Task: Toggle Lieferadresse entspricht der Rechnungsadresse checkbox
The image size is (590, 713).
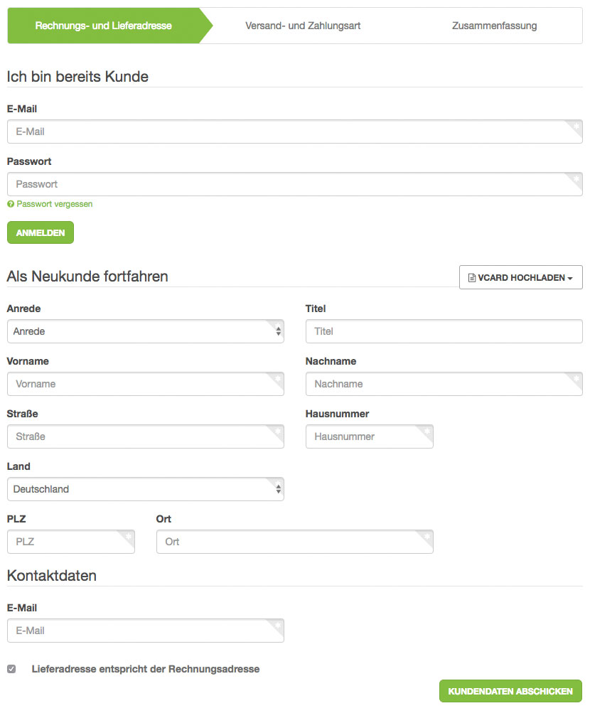Action: point(11,669)
